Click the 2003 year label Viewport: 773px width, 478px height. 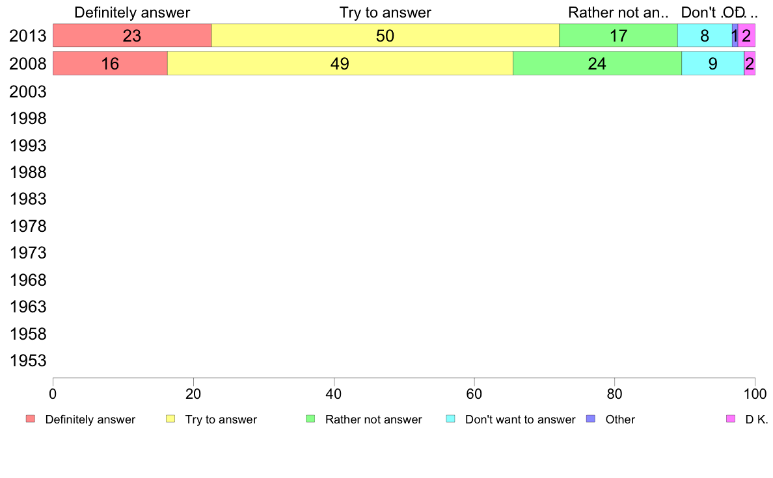pos(27,92)
